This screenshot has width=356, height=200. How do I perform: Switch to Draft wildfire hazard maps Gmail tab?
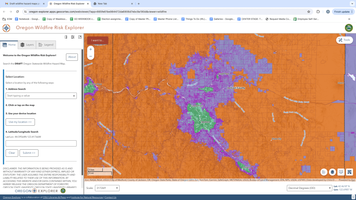pyautogui.click(x=25, y=3)
